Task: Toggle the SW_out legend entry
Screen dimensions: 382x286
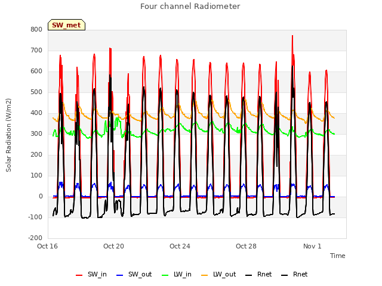Action: (134, 274)
